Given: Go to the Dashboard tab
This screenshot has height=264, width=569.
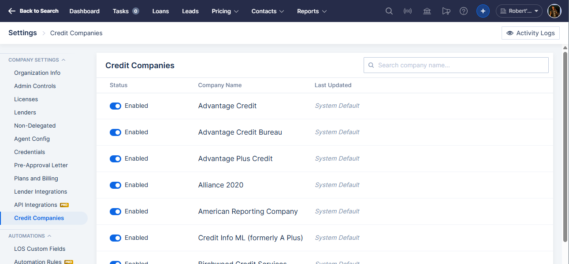Looking at the screenshot, I should pos(85,11).
